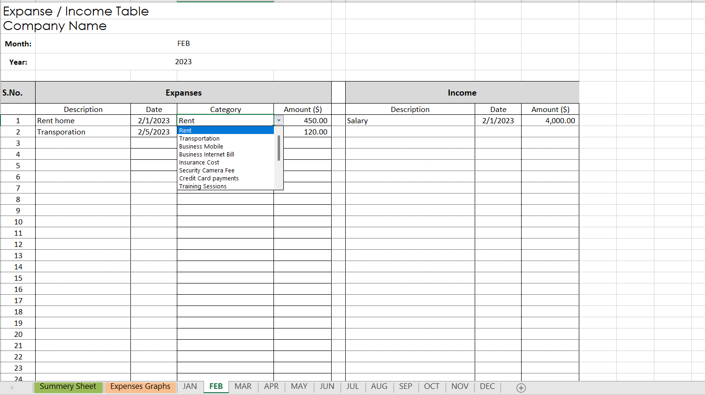705x395 pixels.
Task: Open the OCT sheet tab
Action: (432, 387)
